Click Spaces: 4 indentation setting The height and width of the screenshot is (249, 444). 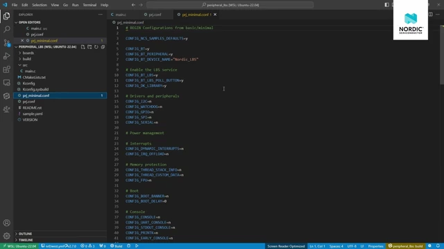coord(336,246)
